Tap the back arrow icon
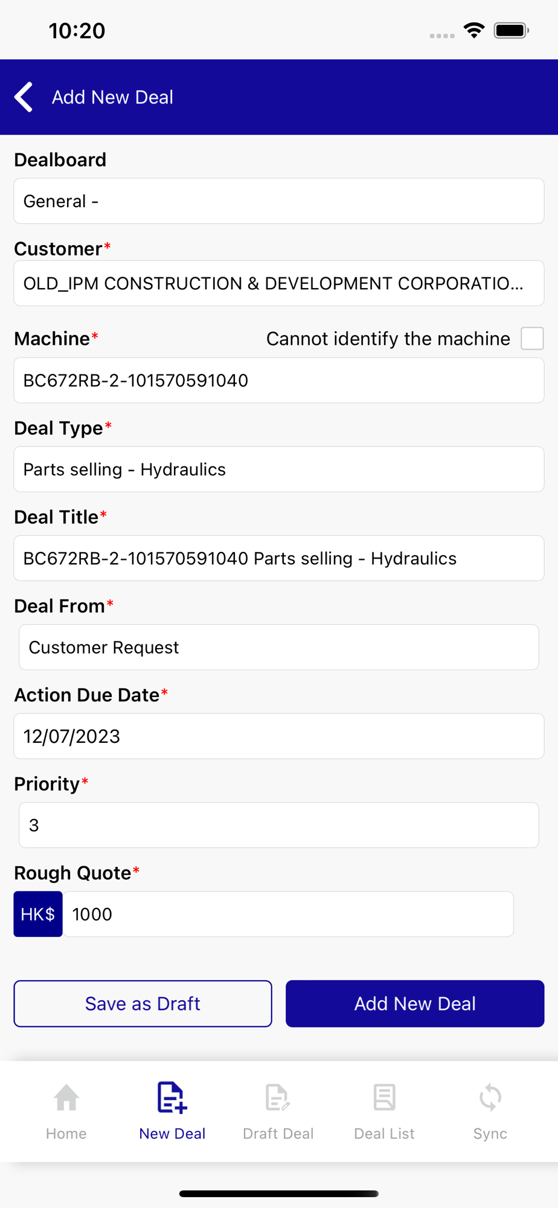 24,97
